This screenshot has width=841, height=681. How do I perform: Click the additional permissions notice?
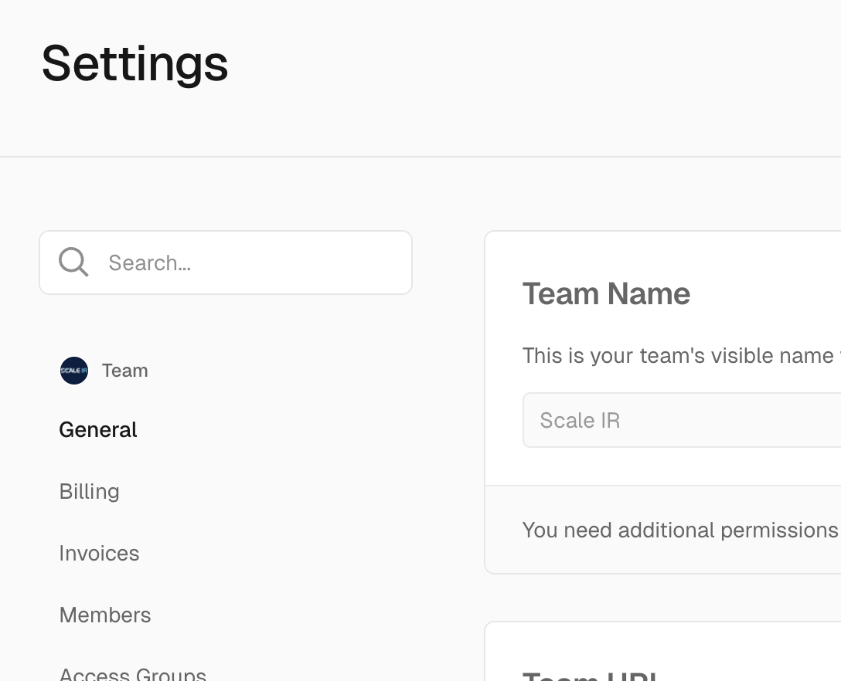click(x=681, y=530)
